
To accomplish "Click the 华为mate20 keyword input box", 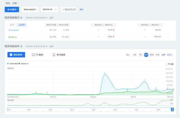I will 30,9.
